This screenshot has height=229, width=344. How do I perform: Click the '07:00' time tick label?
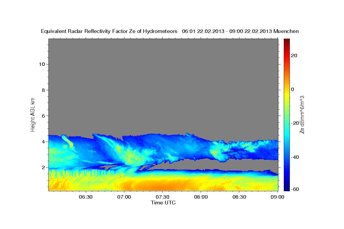tap(124, 197)
